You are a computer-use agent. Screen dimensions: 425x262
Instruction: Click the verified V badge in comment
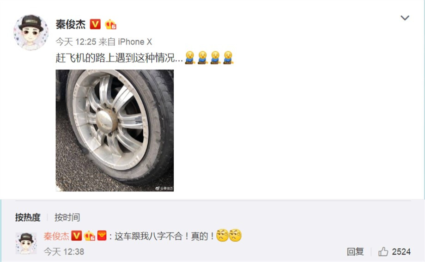tap(76, 236)
